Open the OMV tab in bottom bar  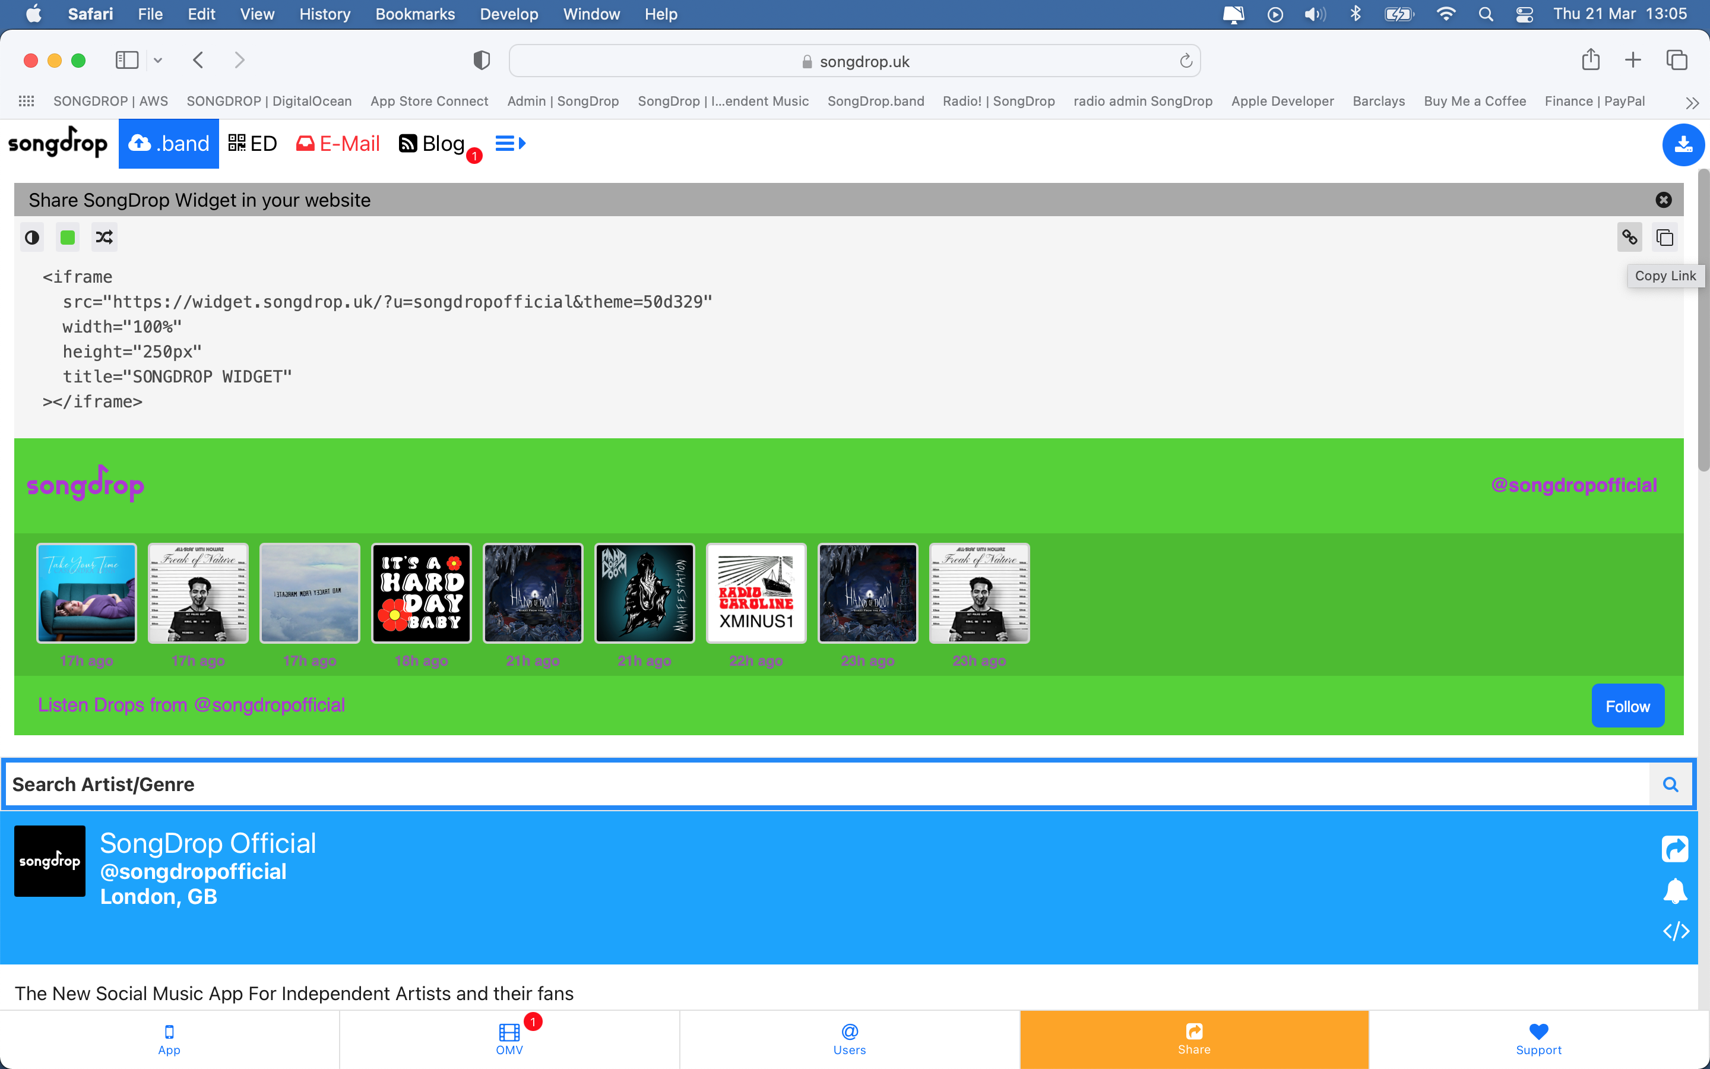[509, 1039]
